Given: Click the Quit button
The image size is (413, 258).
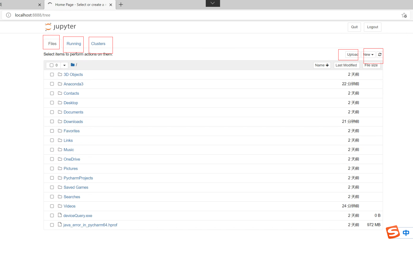Looking at the screenshot, I should pyautogui.click(x=354, y=27).
